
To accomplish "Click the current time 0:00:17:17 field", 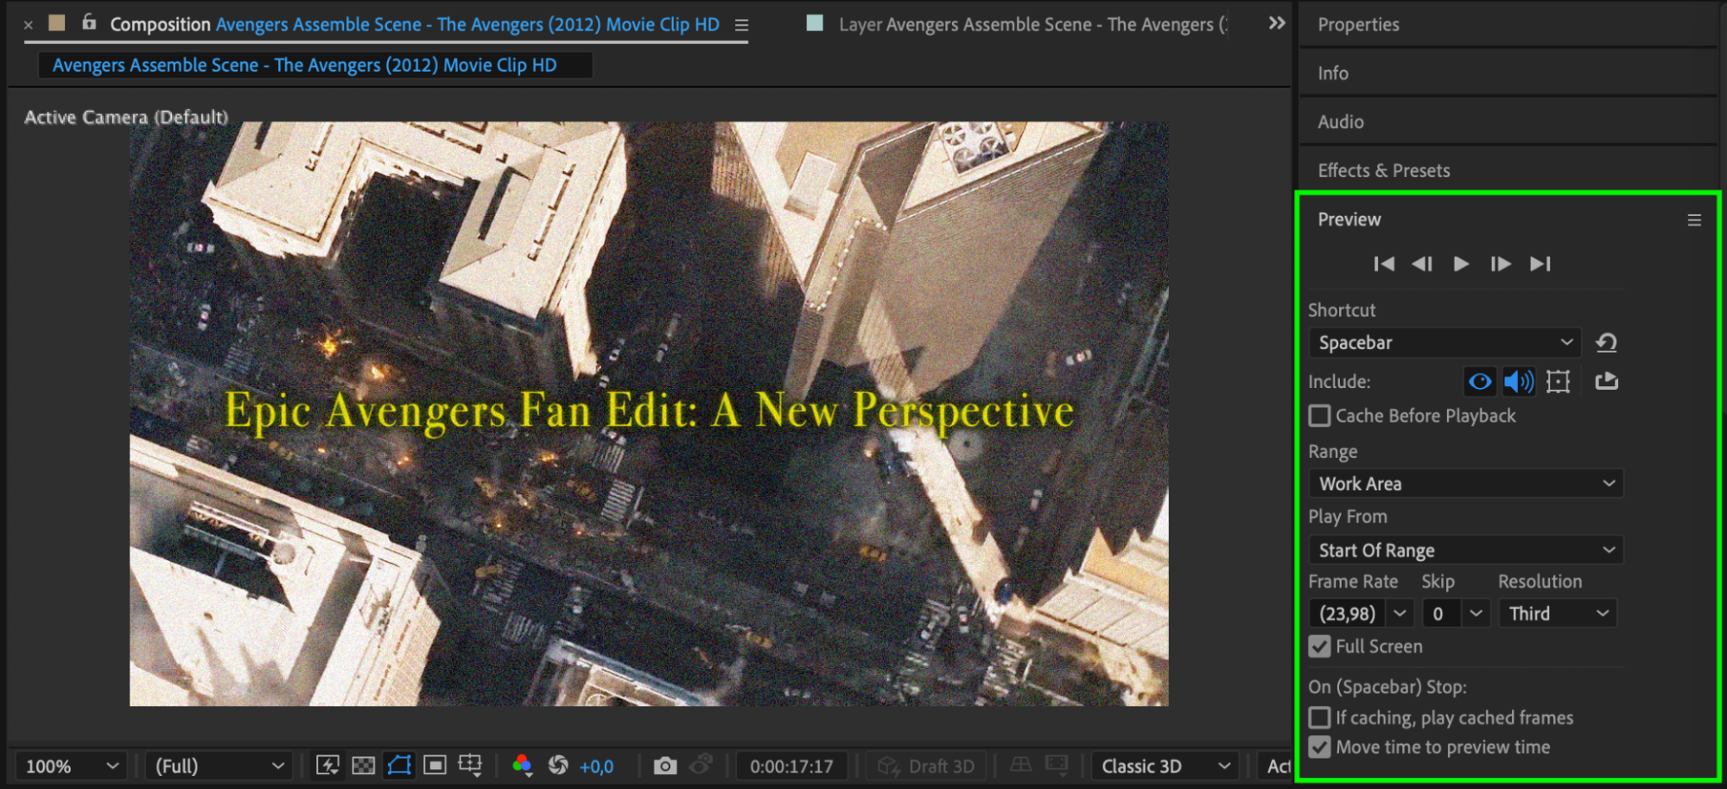I will click(x=791, y=767).
